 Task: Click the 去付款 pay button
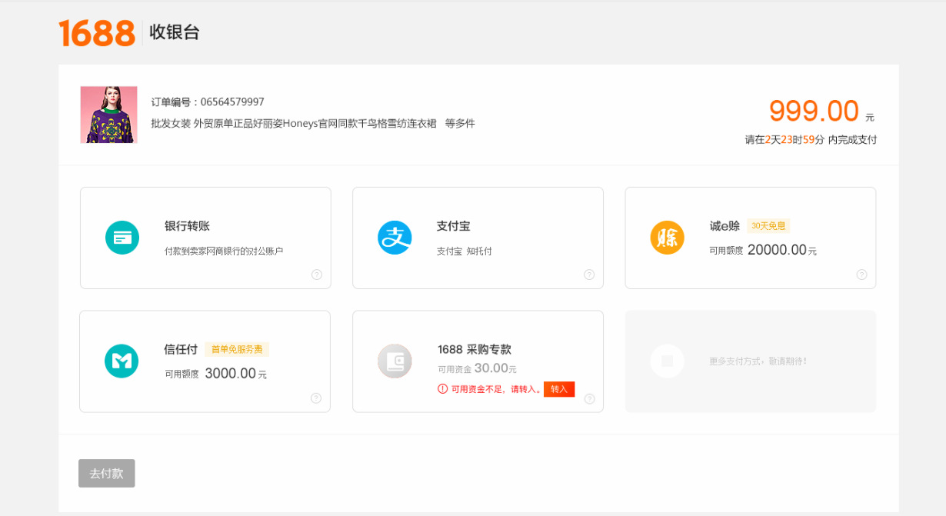(107, 474)
